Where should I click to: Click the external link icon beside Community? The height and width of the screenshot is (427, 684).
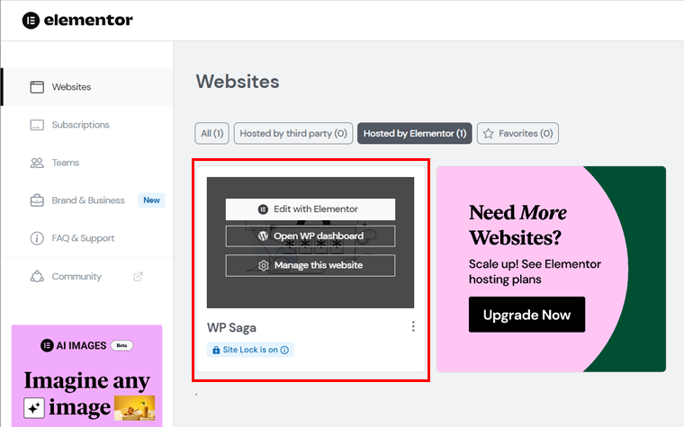coord(138,276)
